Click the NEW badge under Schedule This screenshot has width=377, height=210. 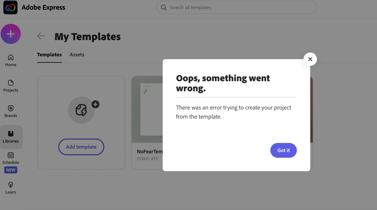11,170
